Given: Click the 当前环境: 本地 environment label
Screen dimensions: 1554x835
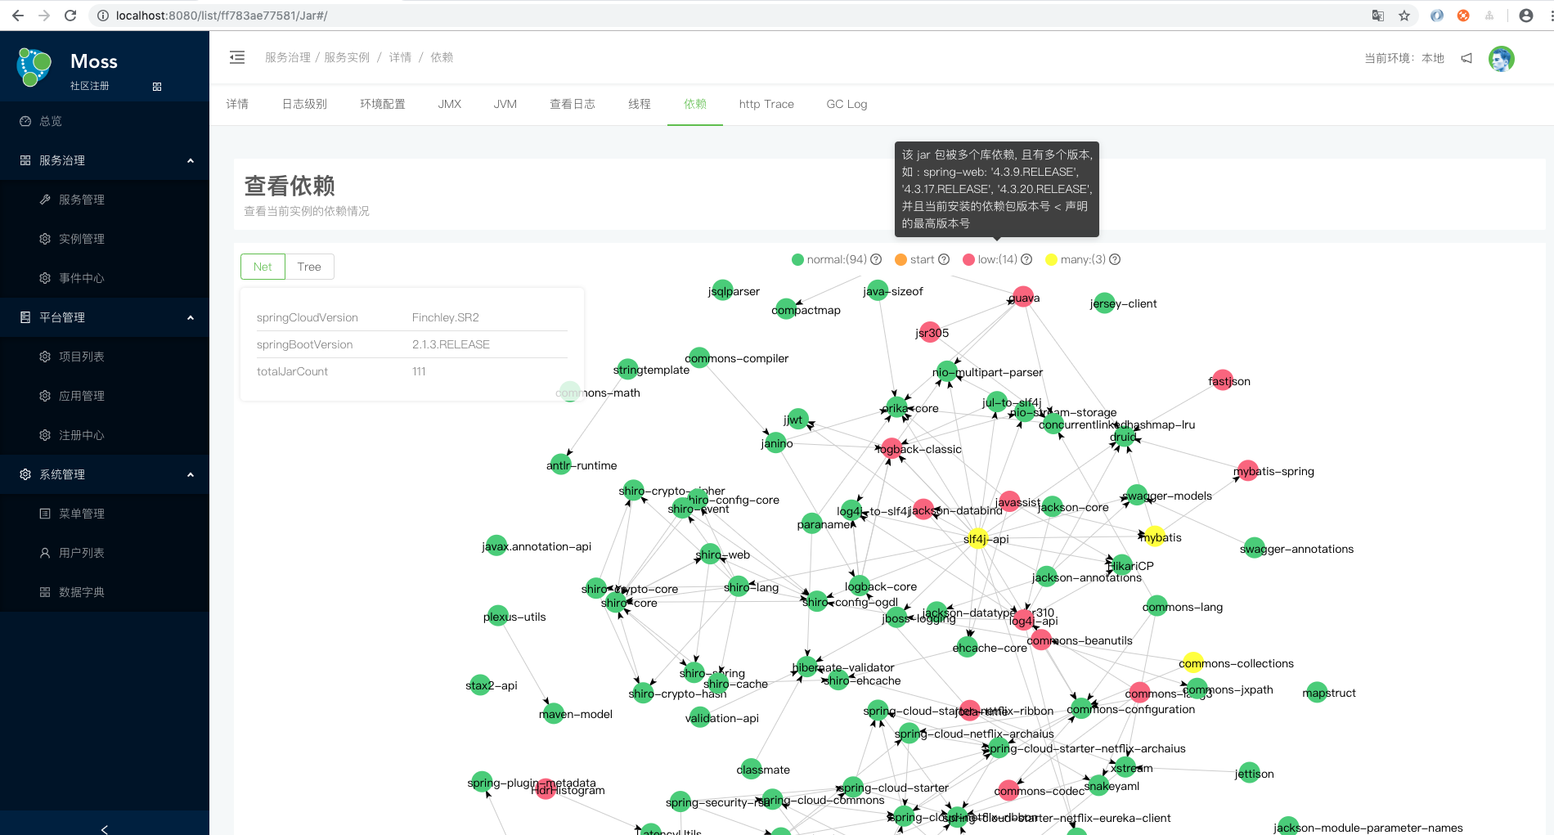Looking at the screenshot, I should pos(1404,58).
